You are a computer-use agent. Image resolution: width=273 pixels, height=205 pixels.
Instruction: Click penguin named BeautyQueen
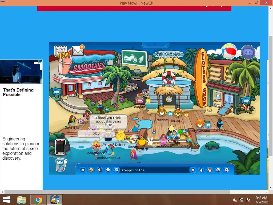coord(189,139)
